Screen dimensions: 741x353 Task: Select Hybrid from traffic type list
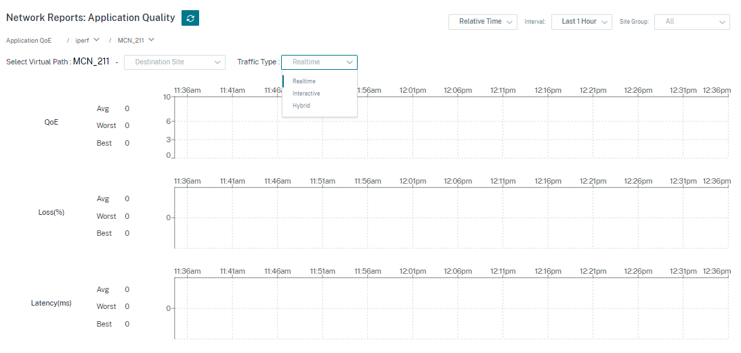(320, 106)
